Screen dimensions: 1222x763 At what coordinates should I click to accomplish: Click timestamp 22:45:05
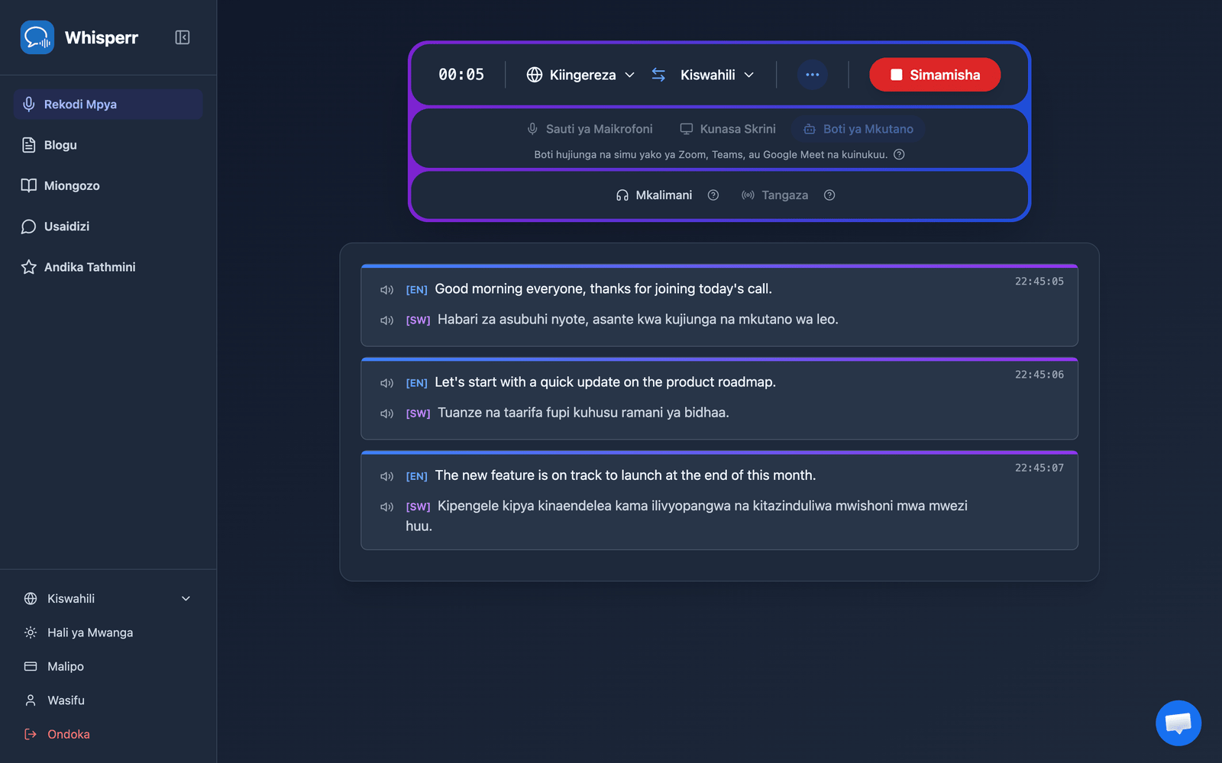tap(1039, 282)
